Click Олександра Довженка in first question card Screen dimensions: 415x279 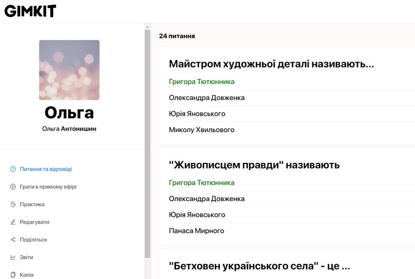[x=206, y=98]
